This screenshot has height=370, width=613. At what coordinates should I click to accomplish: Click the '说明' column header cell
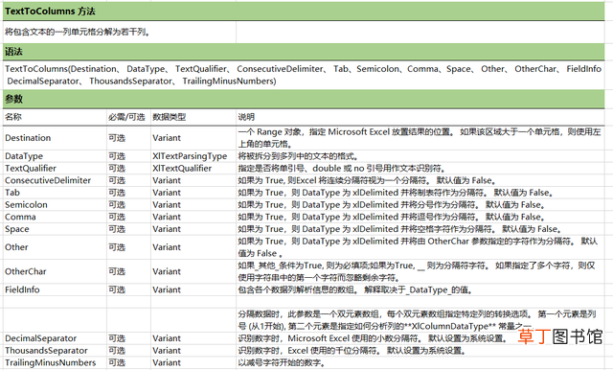point(420,117)
